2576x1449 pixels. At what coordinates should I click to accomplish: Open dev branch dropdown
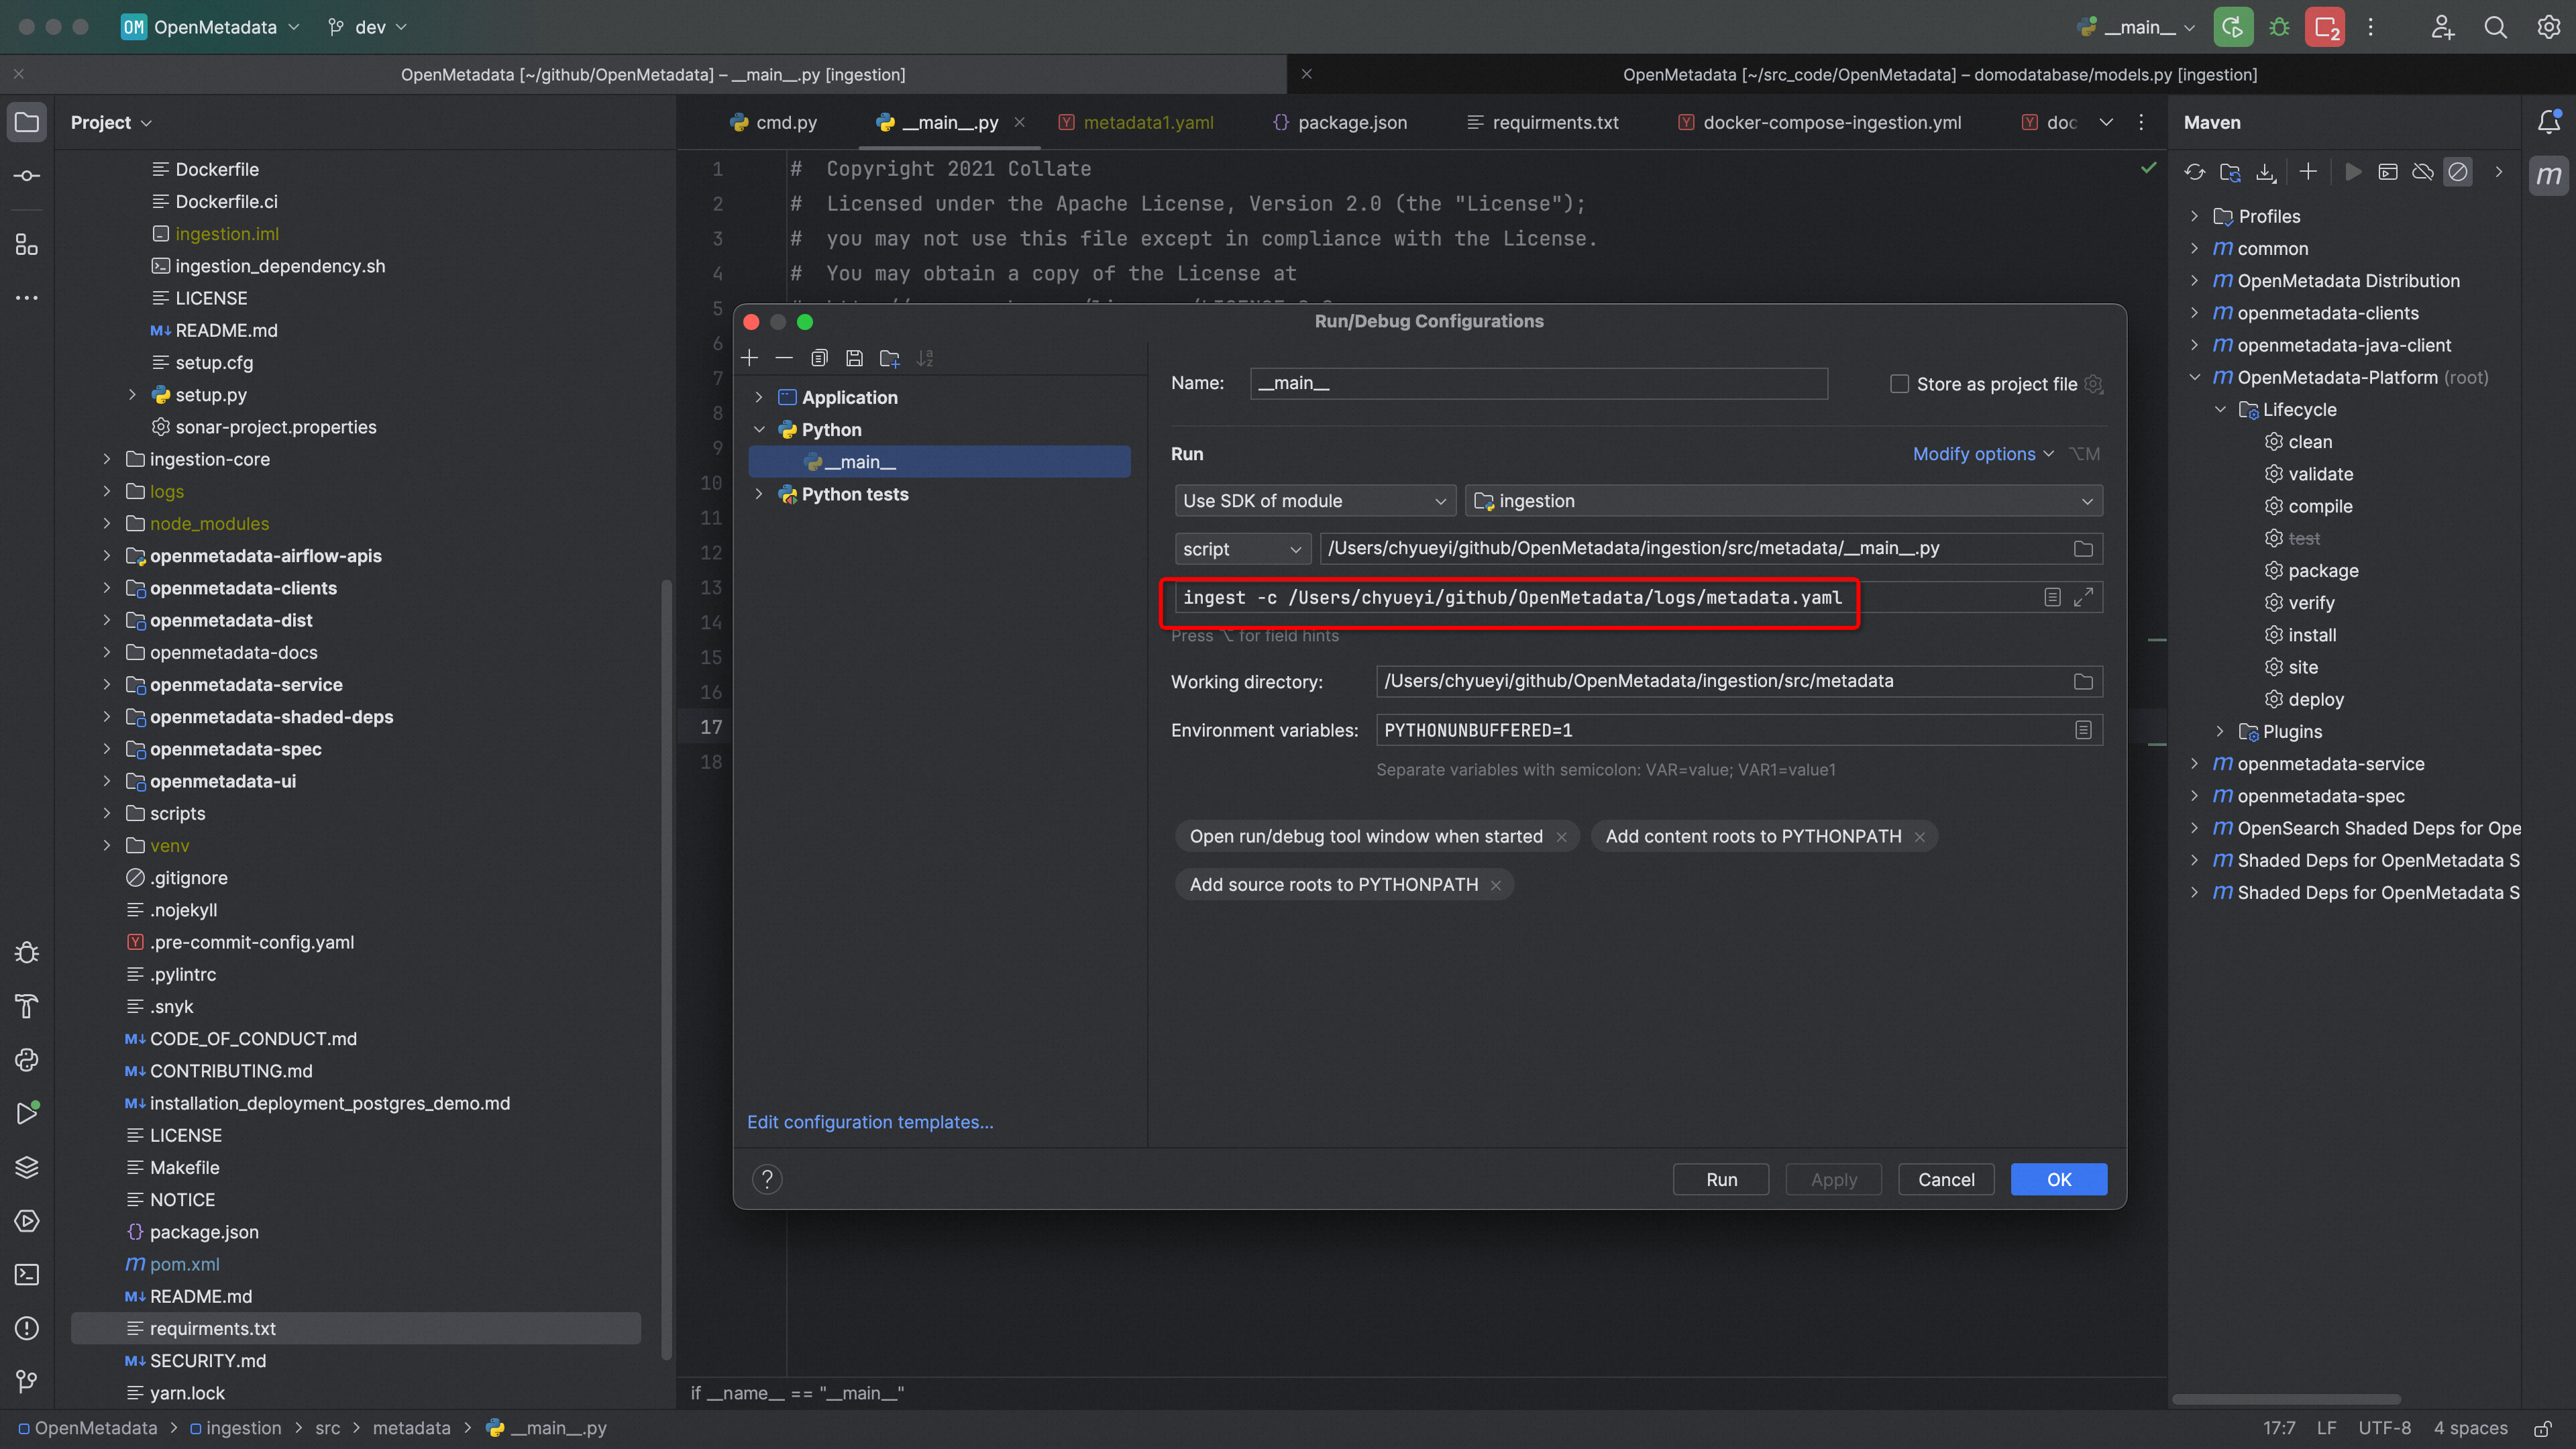click(x=368, y=27)
